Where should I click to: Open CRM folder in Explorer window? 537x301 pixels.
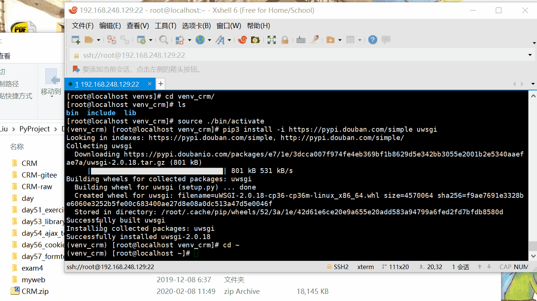point(29,163)
